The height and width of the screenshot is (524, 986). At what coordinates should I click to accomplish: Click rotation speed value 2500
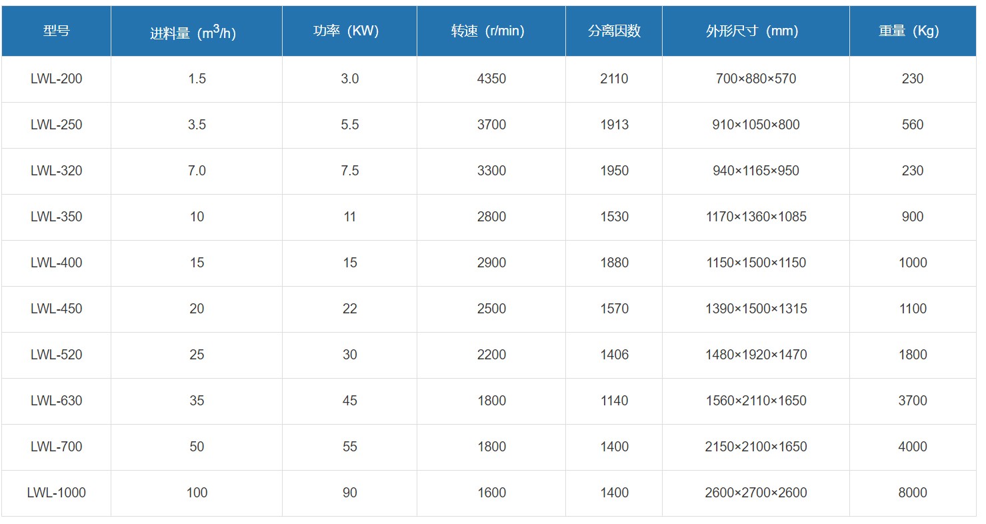coord(491,309)
